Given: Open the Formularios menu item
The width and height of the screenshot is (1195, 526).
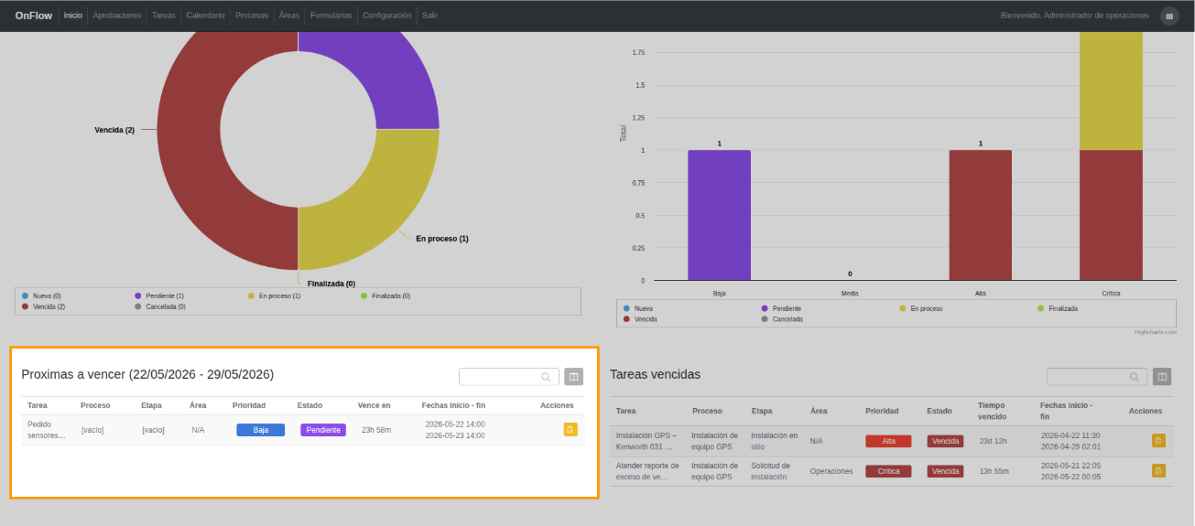Looking at the screenshot, I should (x=331, y=16).
